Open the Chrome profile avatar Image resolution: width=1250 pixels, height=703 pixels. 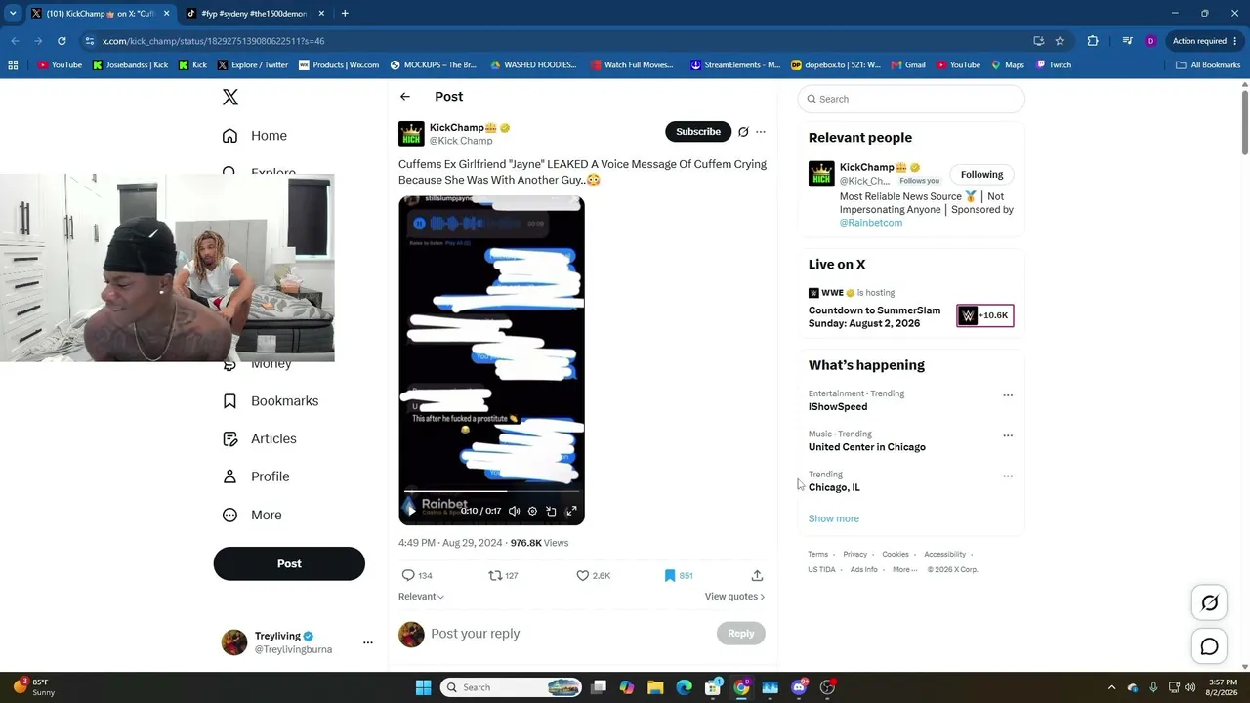point(1150,41)
